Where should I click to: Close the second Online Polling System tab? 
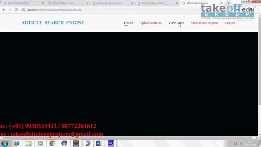tap(177, 3)
